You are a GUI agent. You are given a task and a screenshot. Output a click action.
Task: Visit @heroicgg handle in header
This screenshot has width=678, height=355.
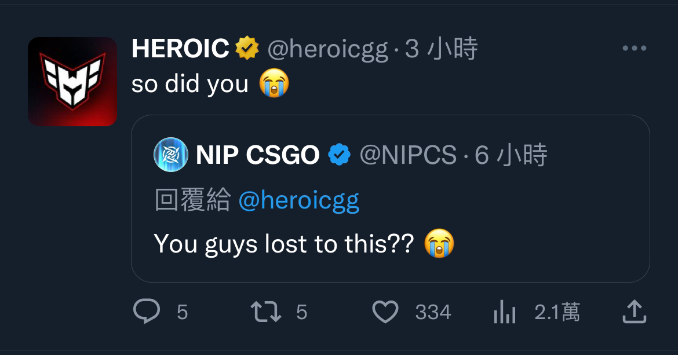[328, 49]
